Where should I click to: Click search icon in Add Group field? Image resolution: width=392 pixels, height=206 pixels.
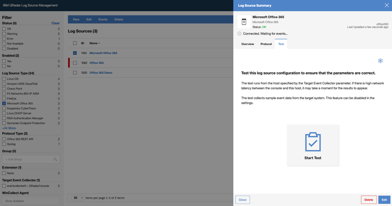pyautogui.click(x=55, y=159)
